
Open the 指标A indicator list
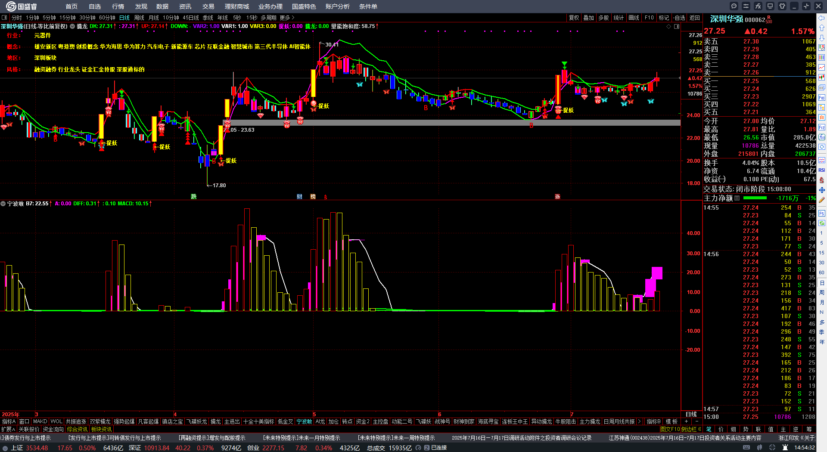(x=9, y=421)
